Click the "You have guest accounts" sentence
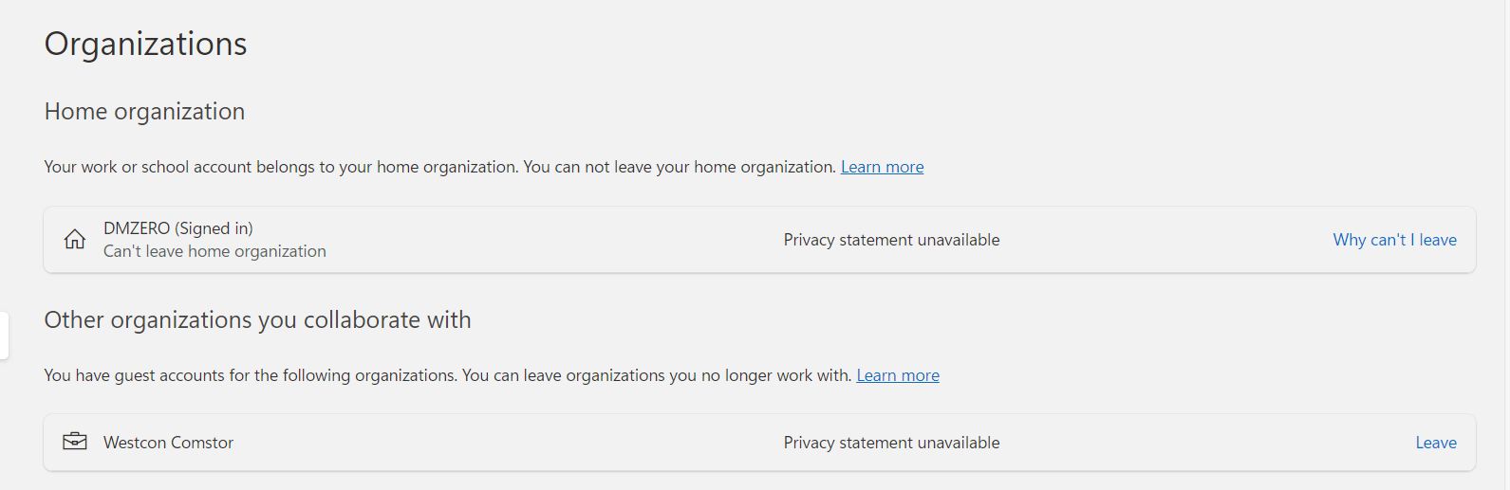Screen dimensions: 1510x490 coord(252,375)
